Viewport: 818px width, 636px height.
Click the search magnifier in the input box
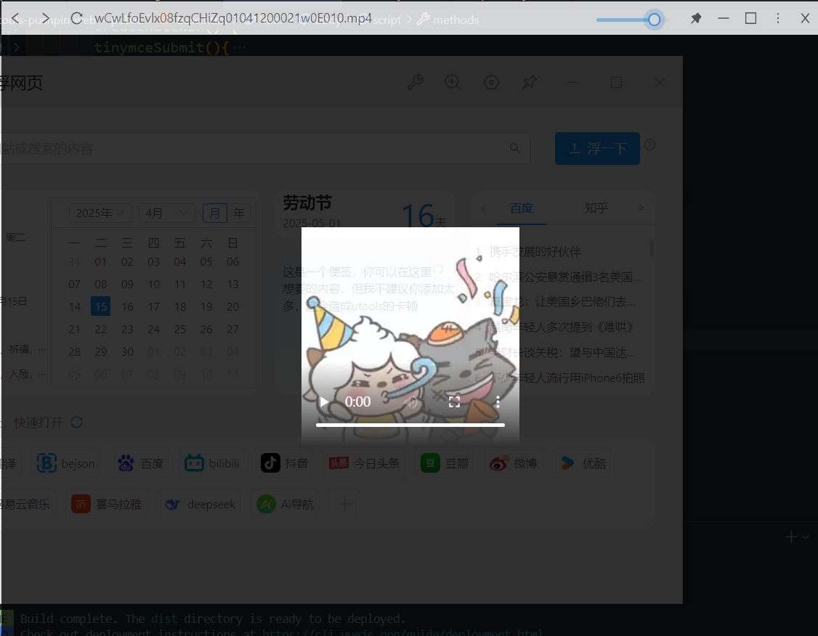tap(515, 149)
